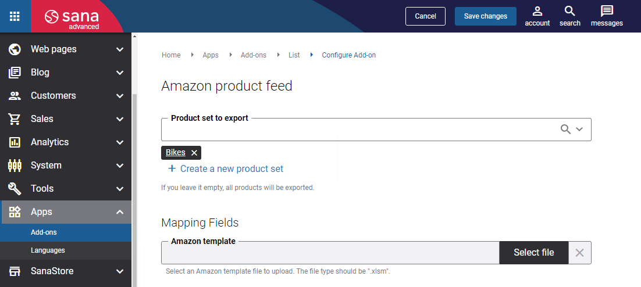The width and height of the screenshot is (641, 287).
Task: Click the Save changes button
Action: click(x=486, y=16)
